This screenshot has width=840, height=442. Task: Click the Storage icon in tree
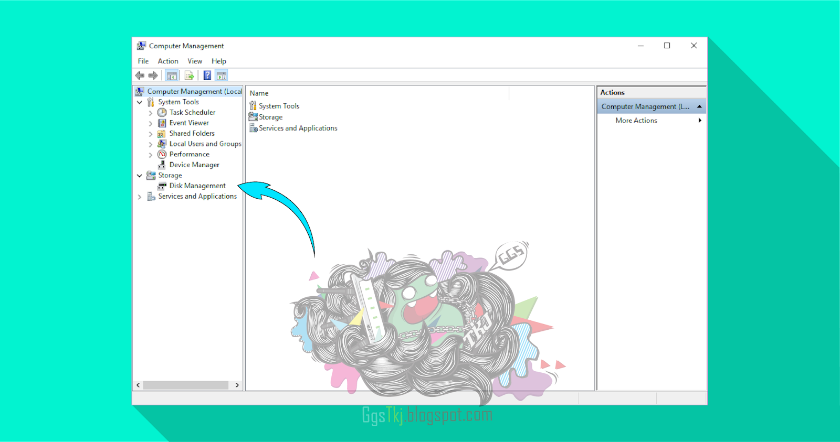(x=151, y=175)
